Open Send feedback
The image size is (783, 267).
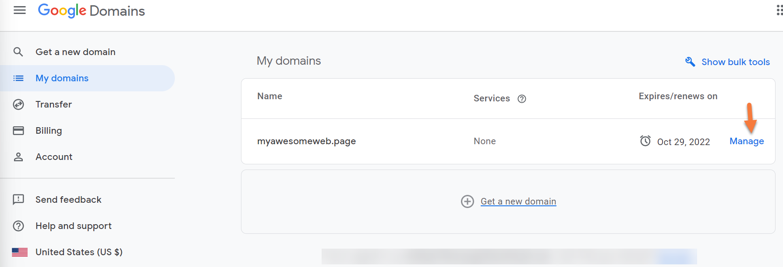click(x=68, y=200)
